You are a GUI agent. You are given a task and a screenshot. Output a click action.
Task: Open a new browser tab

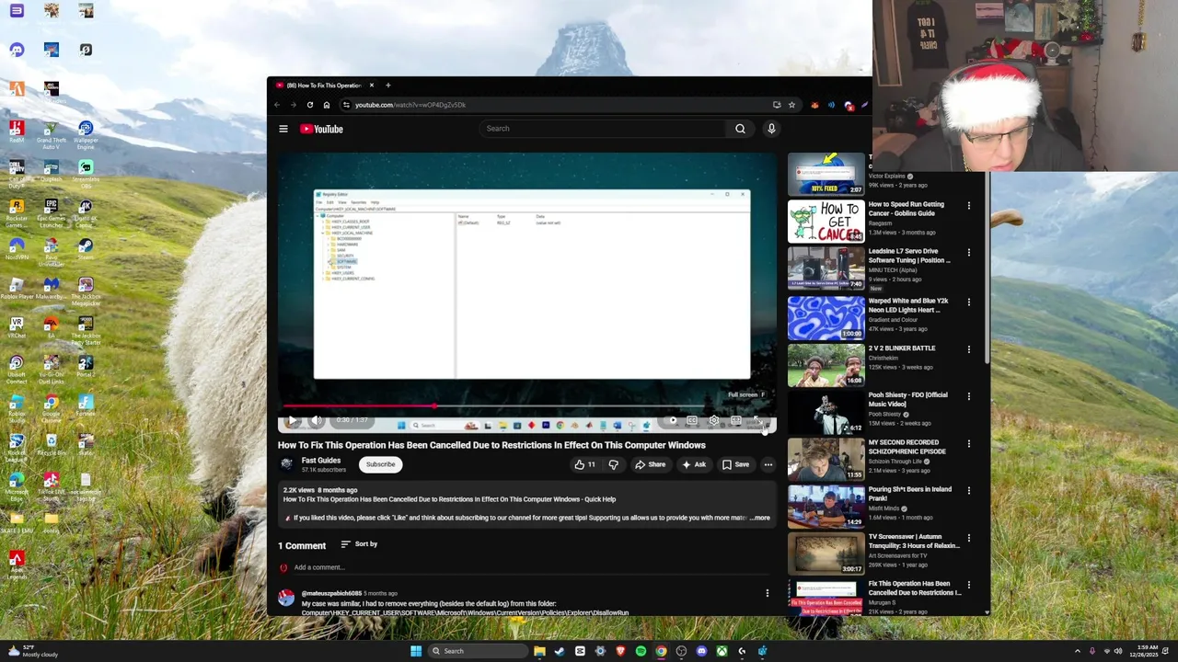(388, 86)
